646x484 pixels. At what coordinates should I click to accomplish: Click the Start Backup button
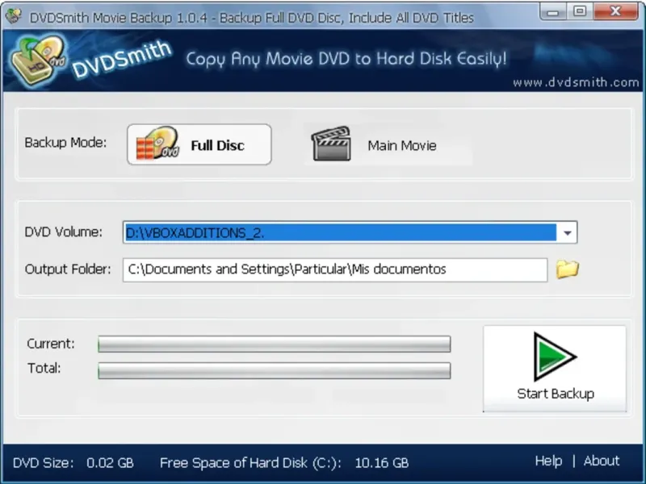(555, 369)
